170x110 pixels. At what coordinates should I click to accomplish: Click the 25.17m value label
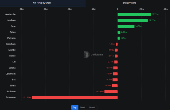152,20
